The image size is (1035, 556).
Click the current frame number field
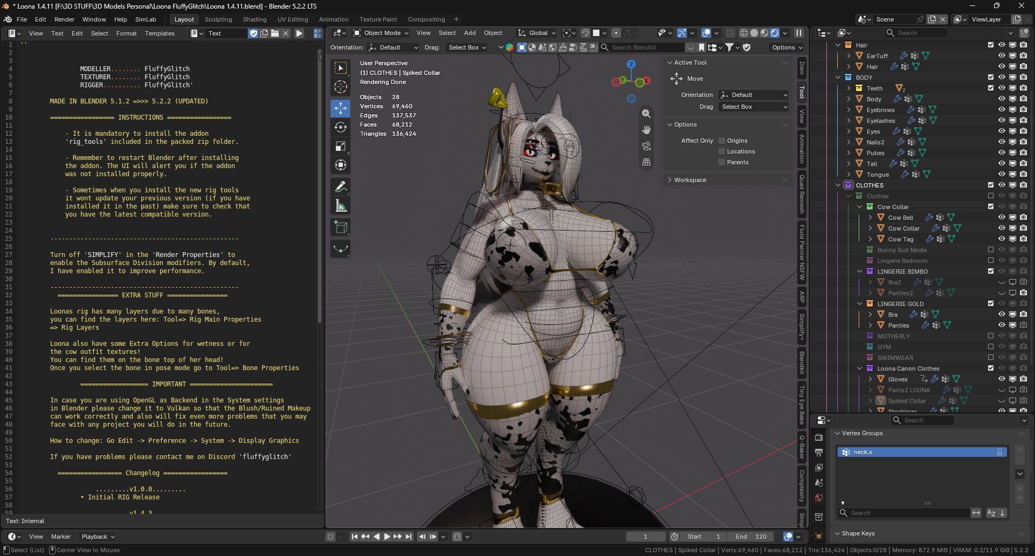click(x=645, y=537)
